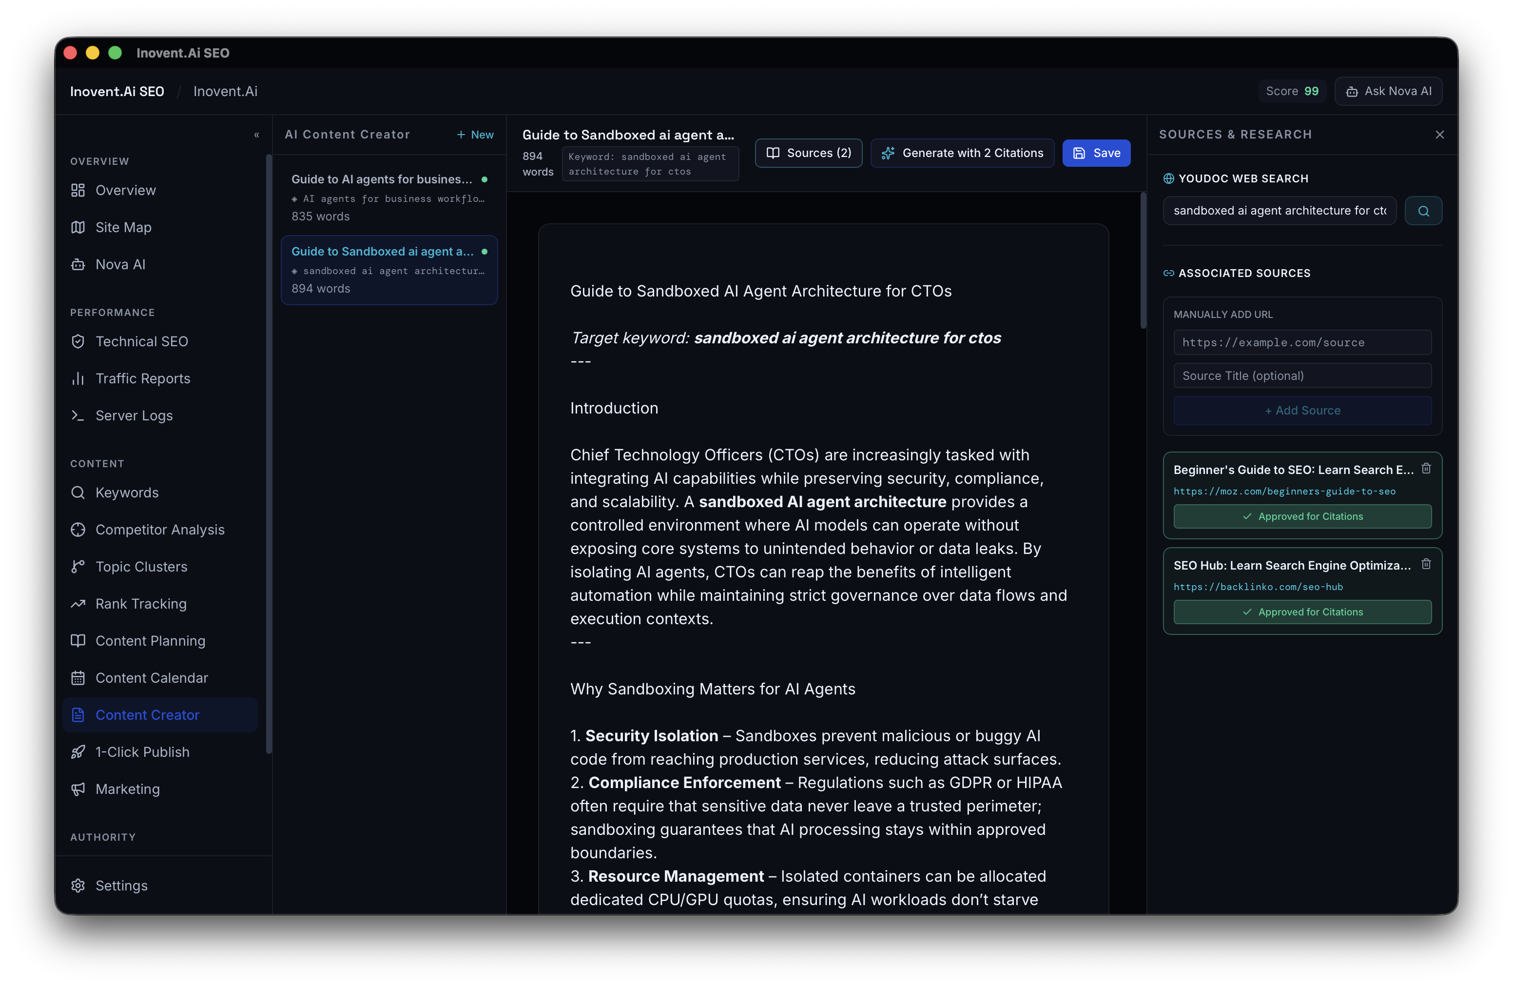
Task: Click the book icon on Sources button
Action: click(x=773, y=153)
